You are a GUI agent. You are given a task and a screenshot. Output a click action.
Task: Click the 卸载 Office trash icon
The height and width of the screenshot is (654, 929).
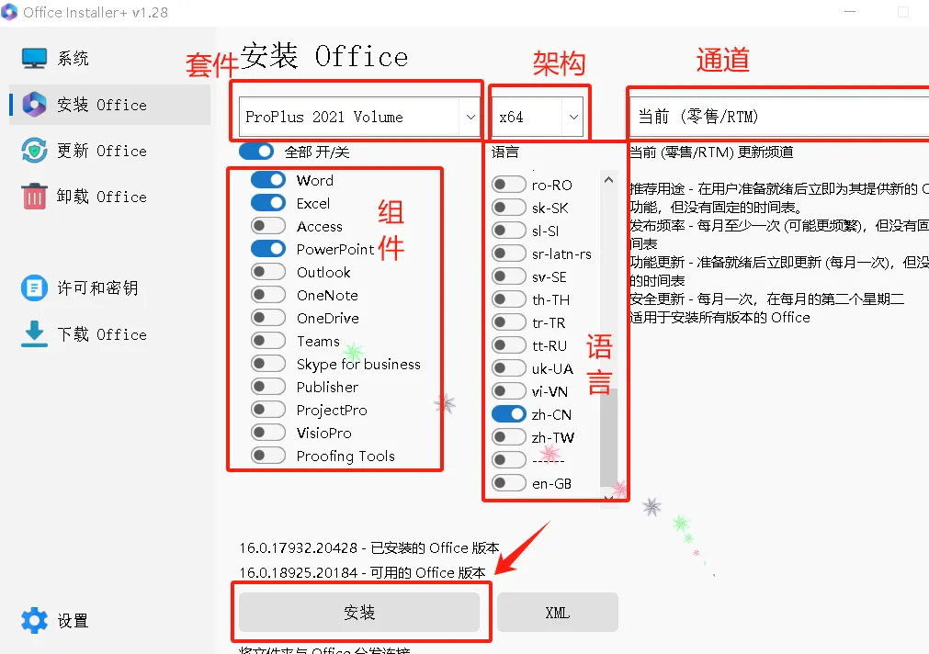click(34, 196)
